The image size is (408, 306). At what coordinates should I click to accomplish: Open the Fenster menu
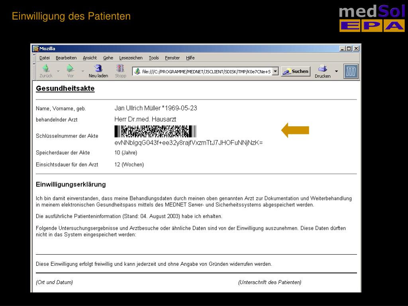click(172, 58)
